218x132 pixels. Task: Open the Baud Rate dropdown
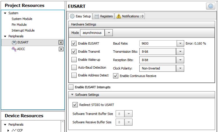[180, 44]
